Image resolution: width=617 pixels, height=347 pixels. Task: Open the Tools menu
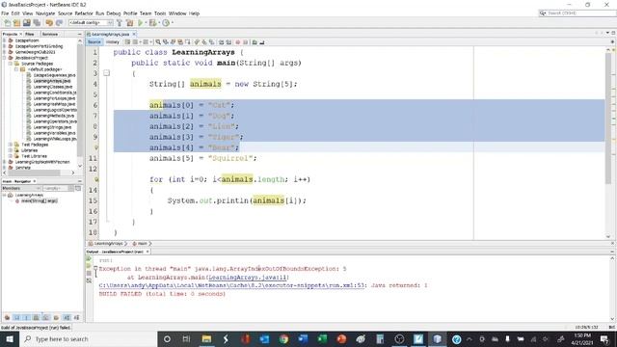[160, 13]
